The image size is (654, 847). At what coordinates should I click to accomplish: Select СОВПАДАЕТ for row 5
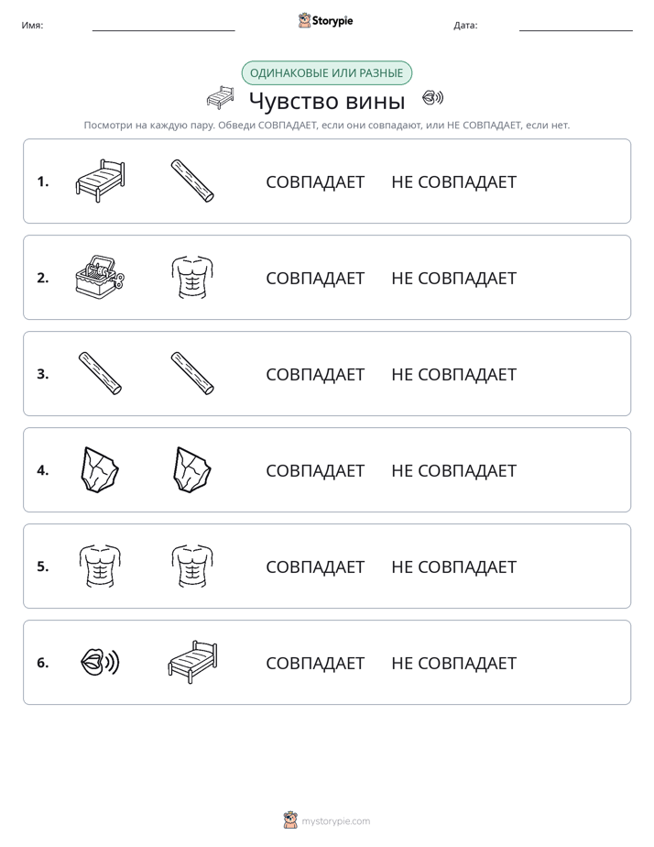point(315,566)
